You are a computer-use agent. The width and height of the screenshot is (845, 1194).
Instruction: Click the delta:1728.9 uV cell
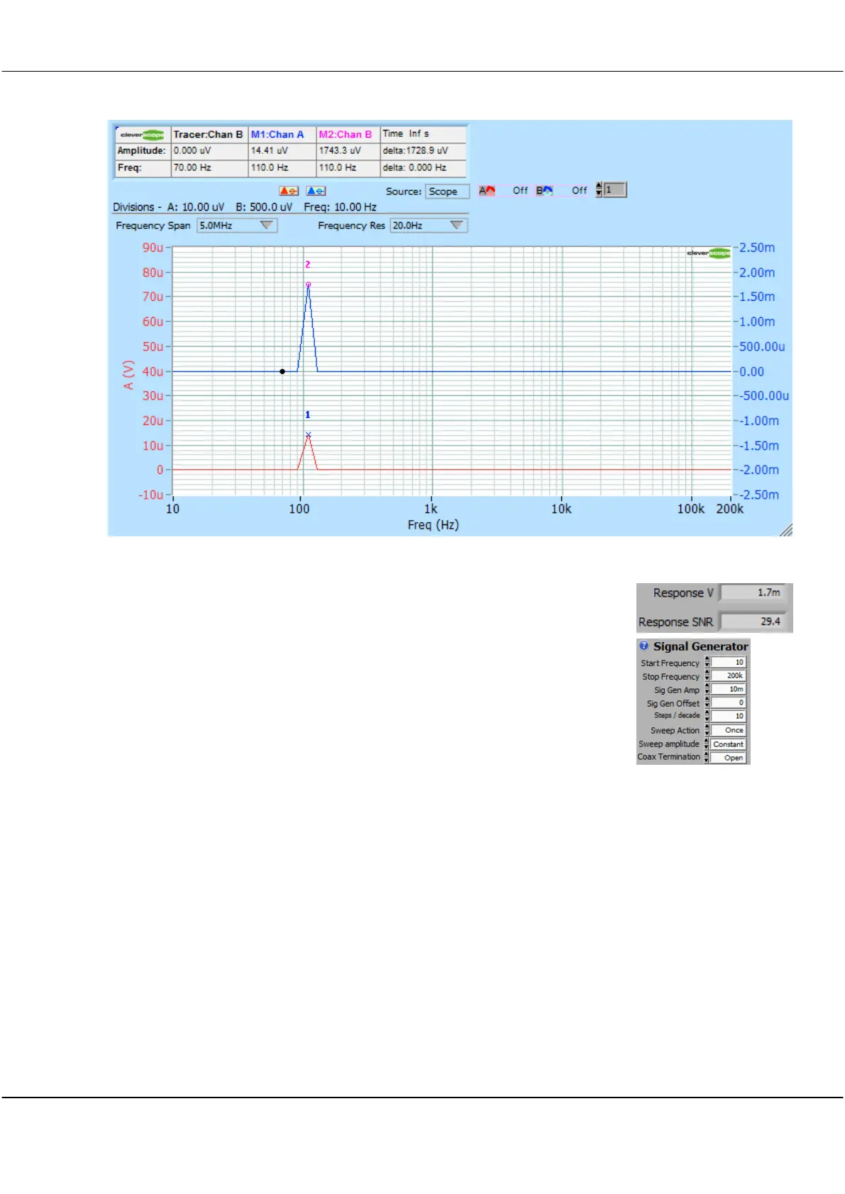tap(424, 150)
